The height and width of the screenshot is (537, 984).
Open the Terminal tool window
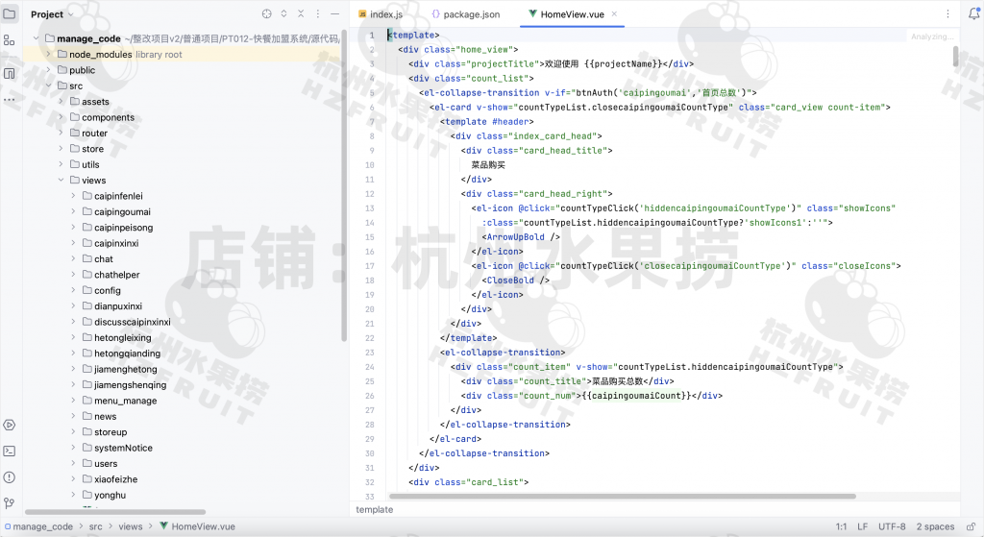coord(10,451)
